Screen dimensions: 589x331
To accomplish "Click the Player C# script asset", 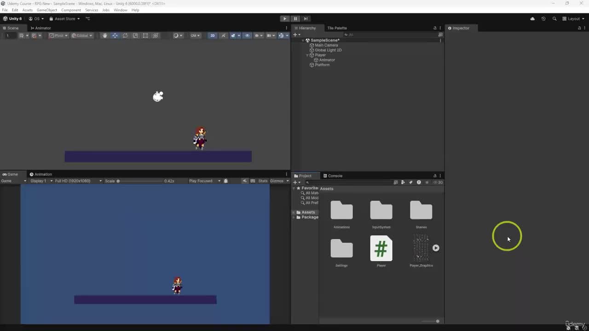I will (x=381, y=249).
